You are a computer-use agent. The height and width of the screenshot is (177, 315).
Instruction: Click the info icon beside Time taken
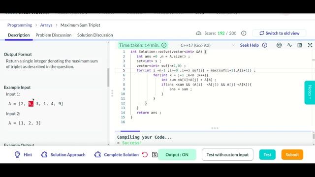[x=164, y=45]
